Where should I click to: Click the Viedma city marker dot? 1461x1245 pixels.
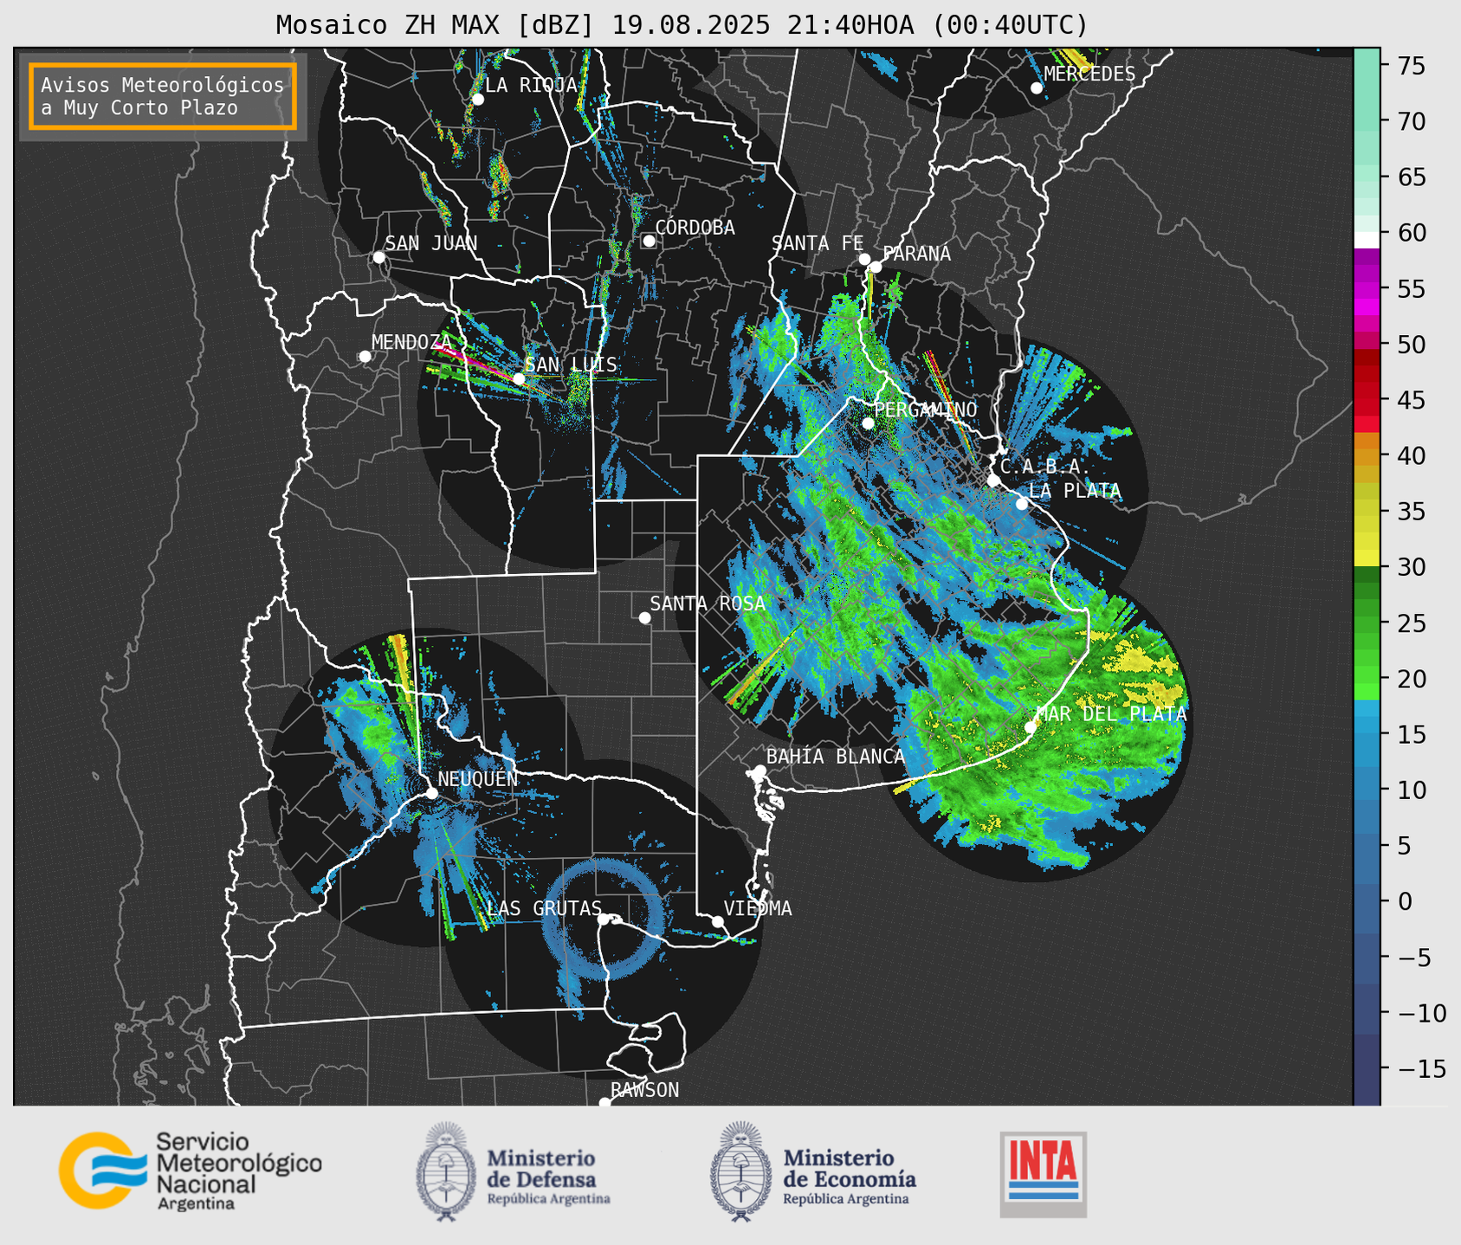tap(717, 921)
